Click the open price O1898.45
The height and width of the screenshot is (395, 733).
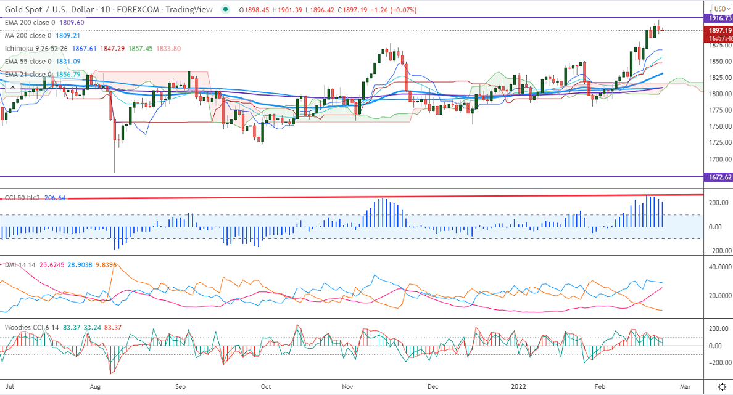[x=254, y=10]
